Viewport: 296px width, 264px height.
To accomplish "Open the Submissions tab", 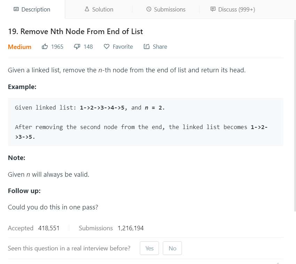I will click(x=169, y=9).
